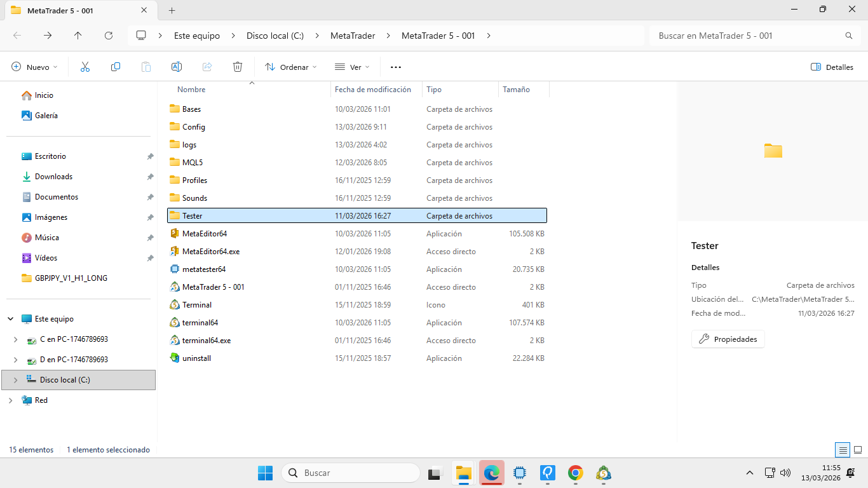Click the Rename icon in toolbar
This screenshot has width=868, height=488.
177,67
